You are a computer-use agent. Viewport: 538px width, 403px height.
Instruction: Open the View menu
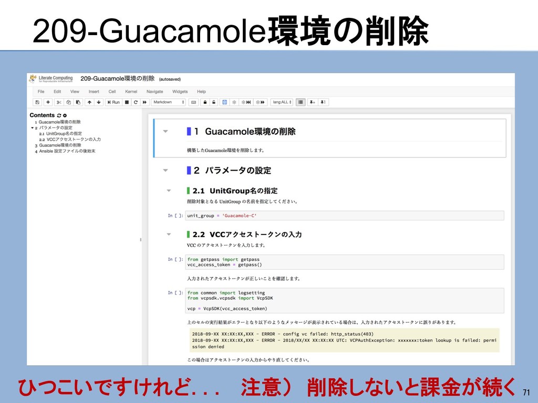(x=75, y=91)
